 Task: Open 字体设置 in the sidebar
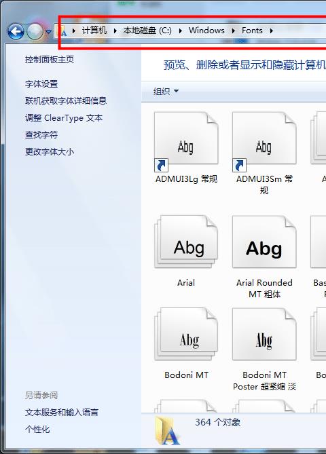(41, 84)
